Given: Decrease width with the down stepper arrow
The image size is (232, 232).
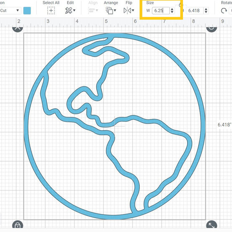Looking at the screenshot, I should pyautogui.click(x=172, y=12).
